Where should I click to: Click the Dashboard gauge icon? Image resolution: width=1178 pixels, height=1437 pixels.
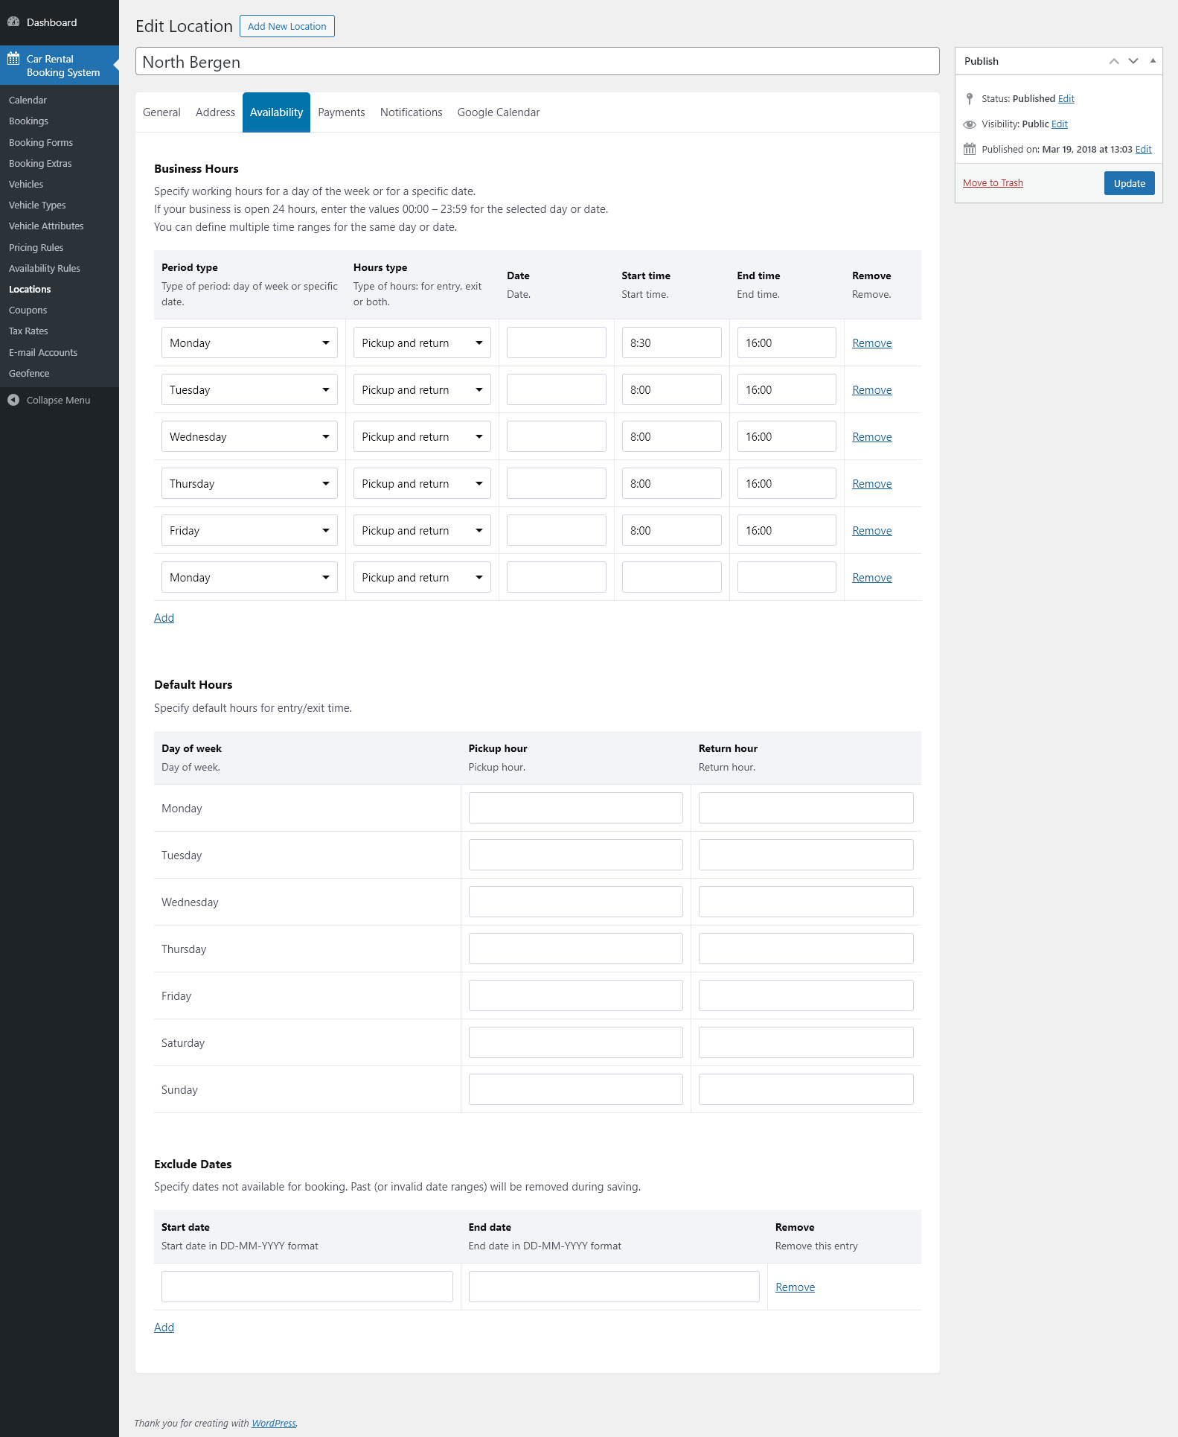[13, 22]
